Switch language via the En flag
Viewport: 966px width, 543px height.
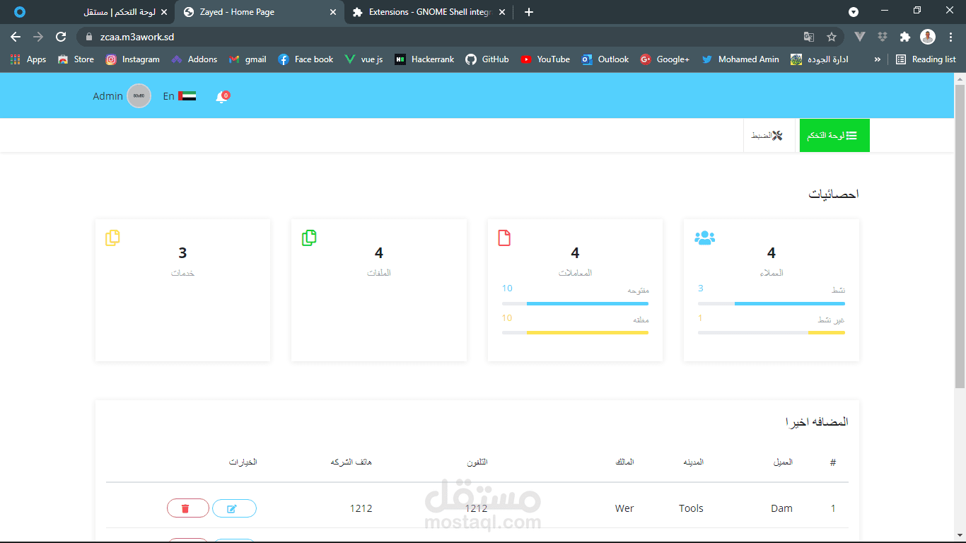click(x=180, y=96)
